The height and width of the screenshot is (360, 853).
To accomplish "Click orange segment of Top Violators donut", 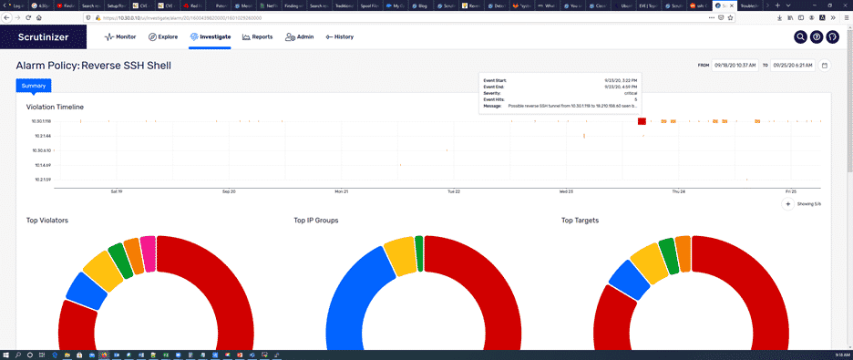I will coord(134,255).
